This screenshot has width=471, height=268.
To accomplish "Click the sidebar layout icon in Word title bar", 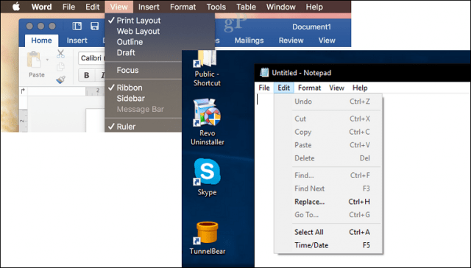I will [77, 27].
